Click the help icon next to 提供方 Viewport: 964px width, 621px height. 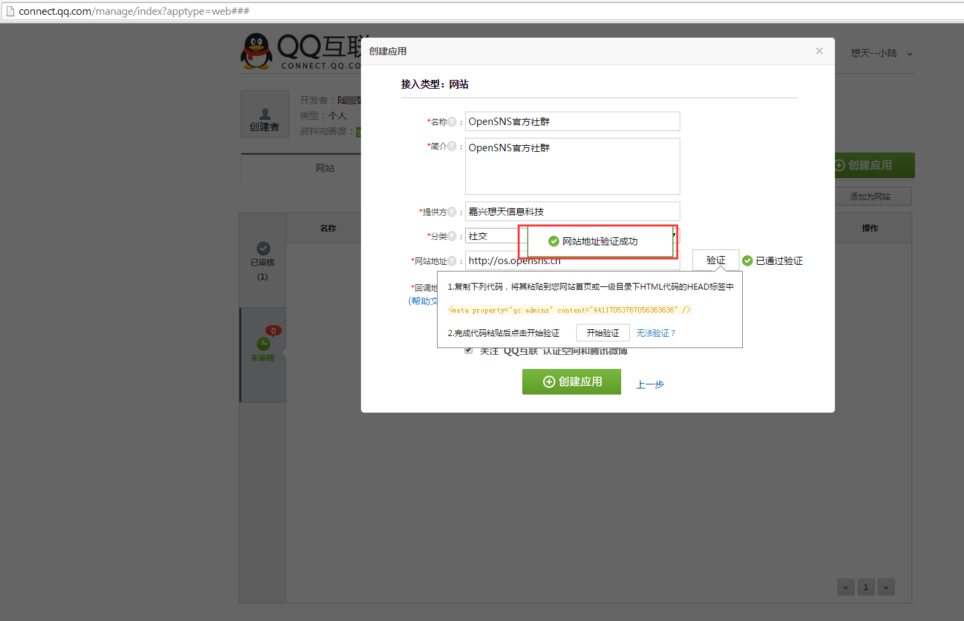[x=452, y=212]
